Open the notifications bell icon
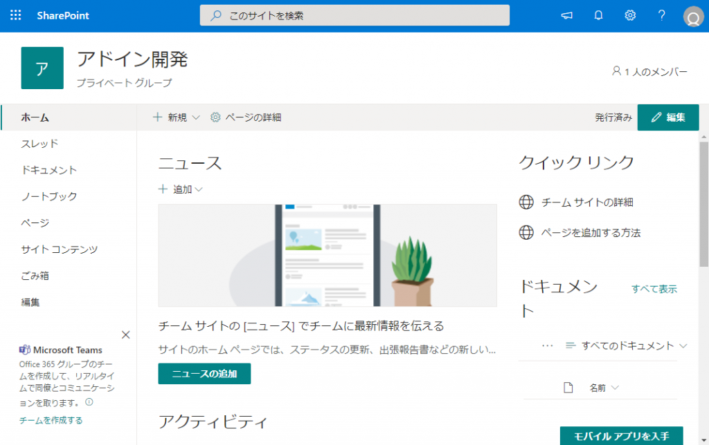 pyautogui.click(x=599, y=15)
